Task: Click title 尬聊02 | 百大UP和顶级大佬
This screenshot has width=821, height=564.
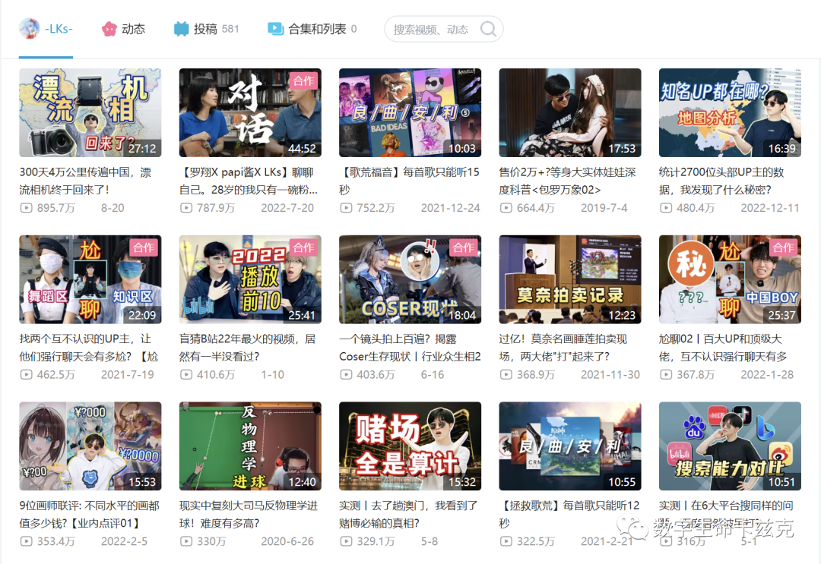Action: pyautogui.click(x=723, y=348)
